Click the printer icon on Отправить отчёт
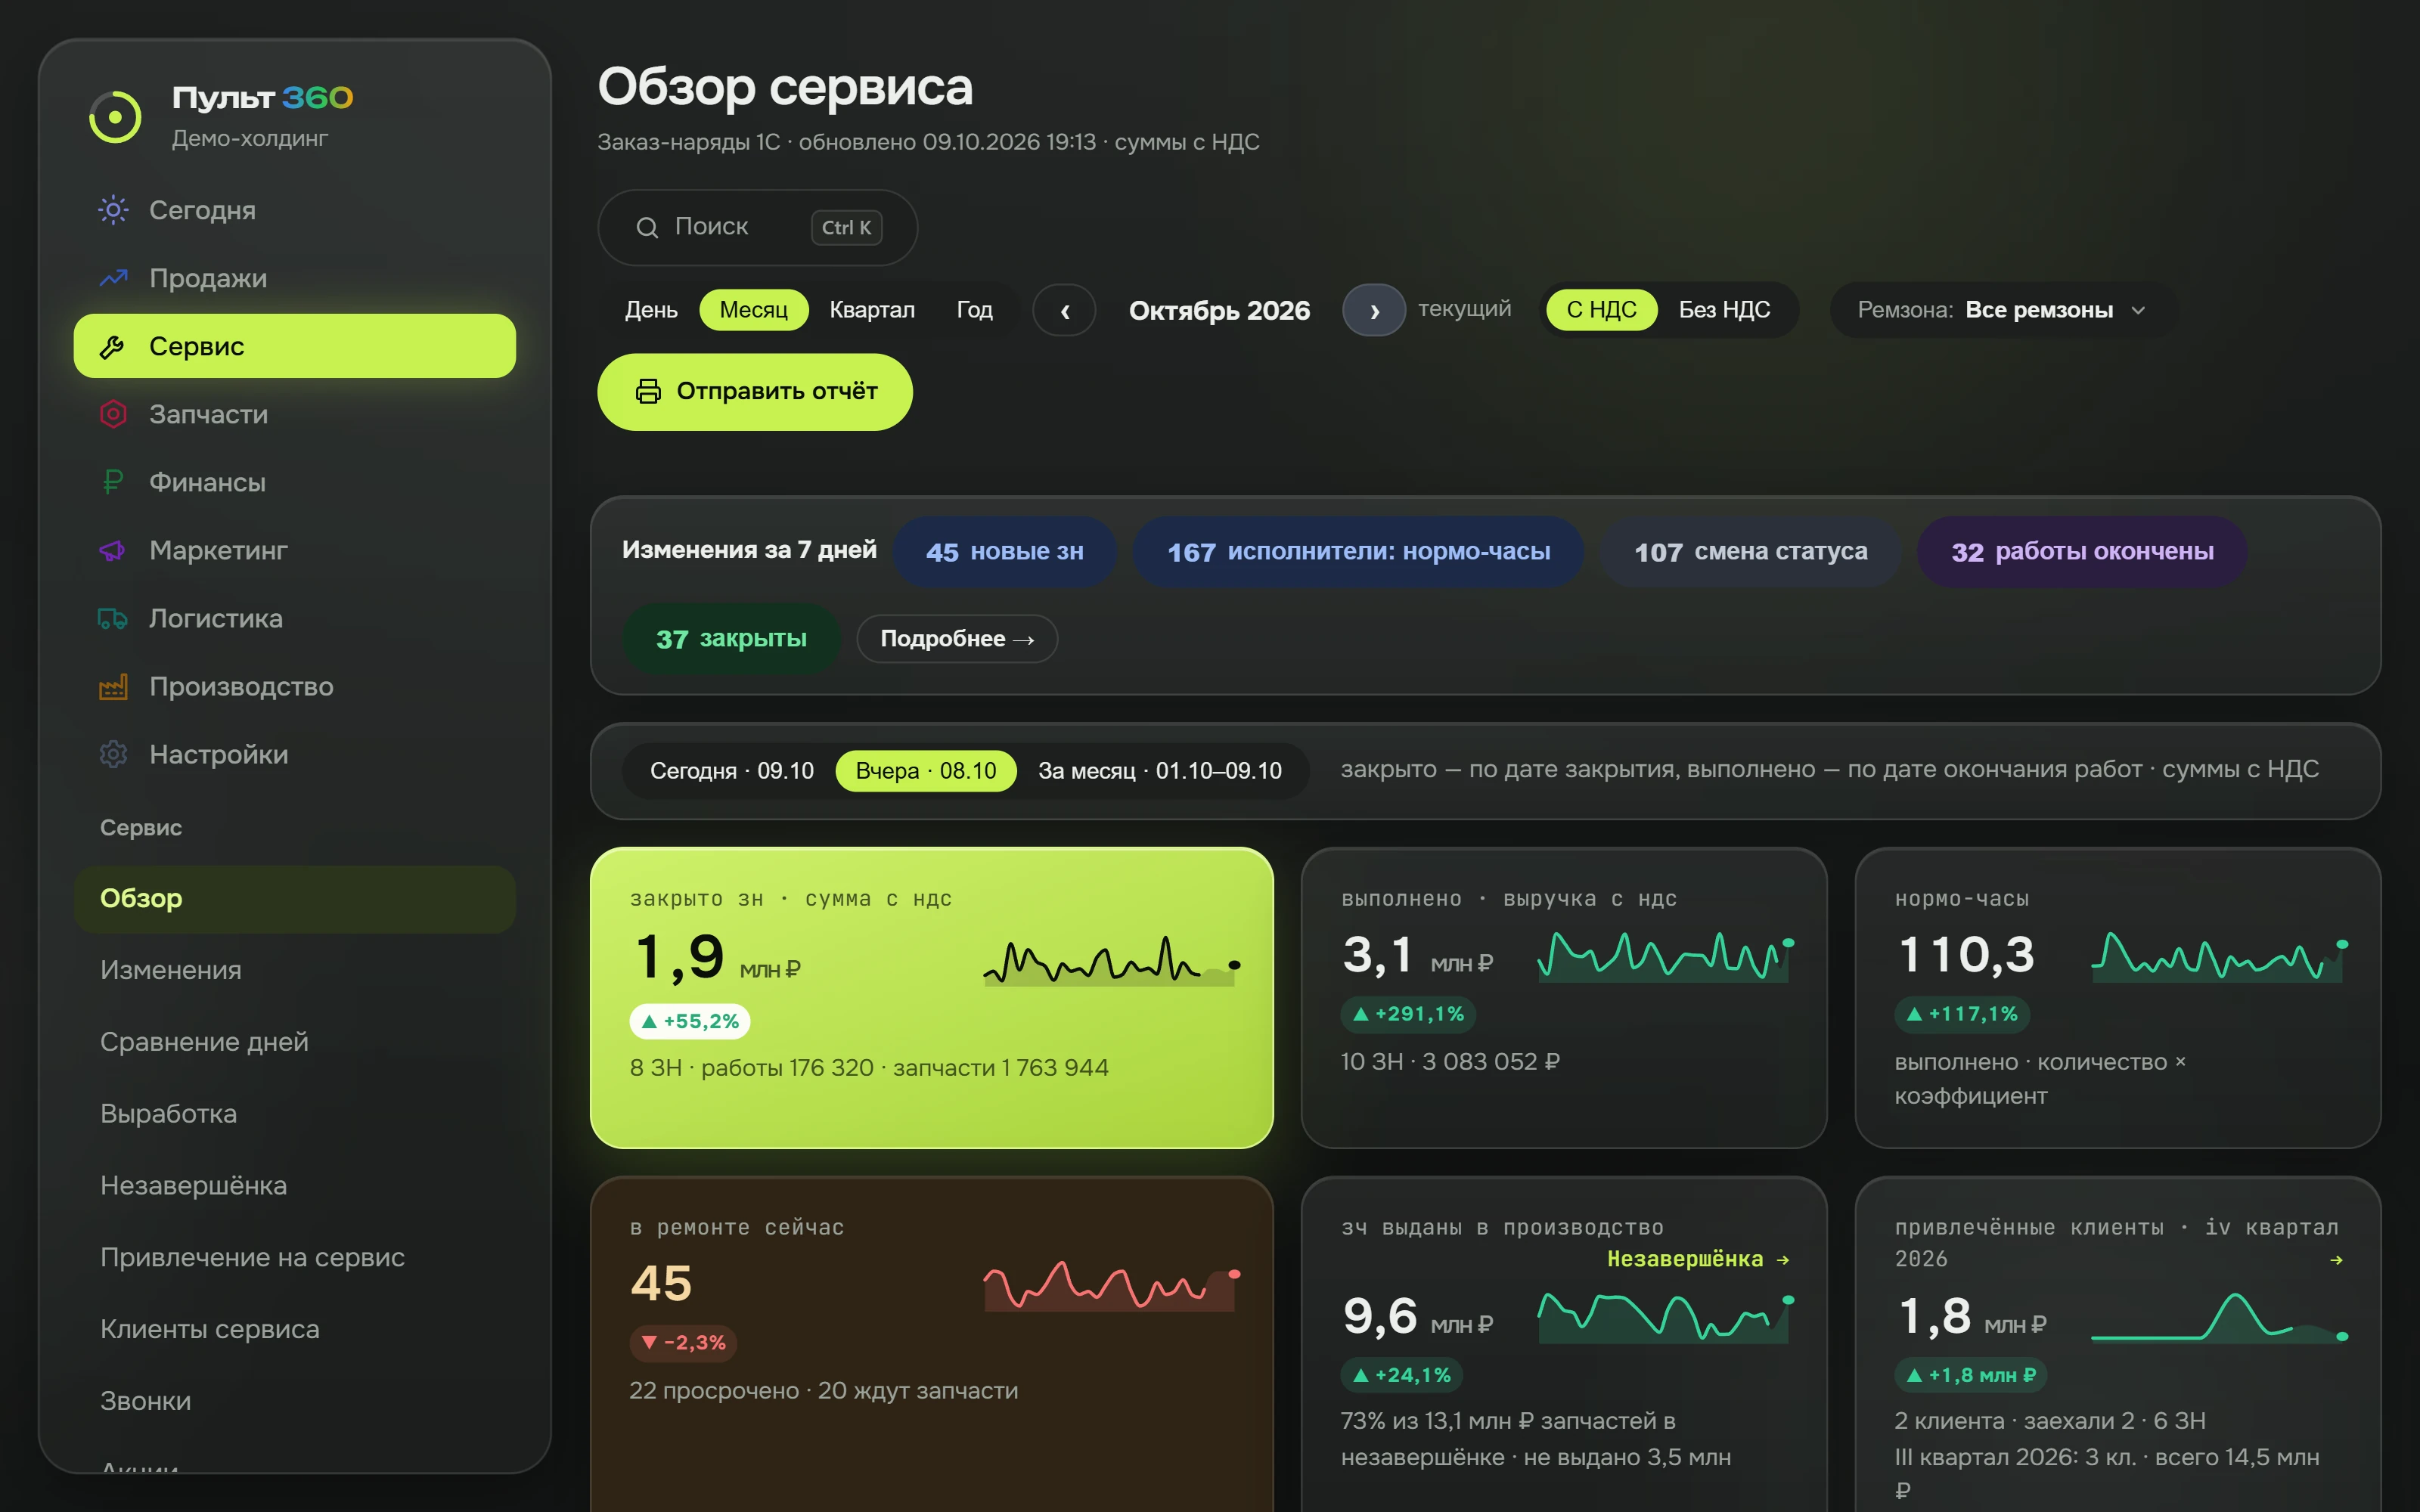Viewport: 2420px width, 1512px height. [x=648, y=391]
